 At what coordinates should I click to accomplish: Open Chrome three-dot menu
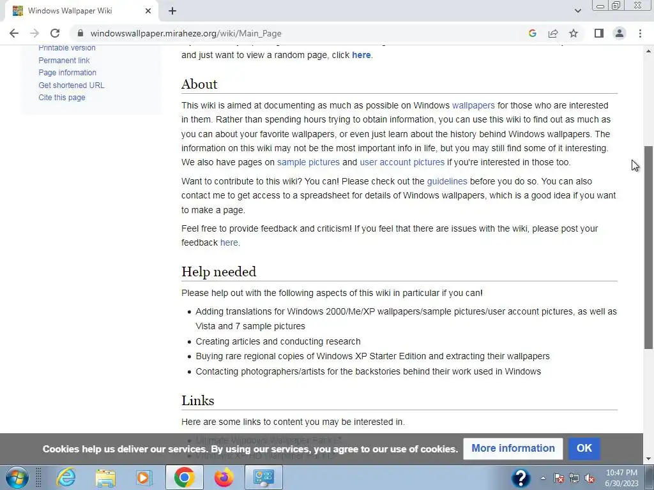pos(640,33)
